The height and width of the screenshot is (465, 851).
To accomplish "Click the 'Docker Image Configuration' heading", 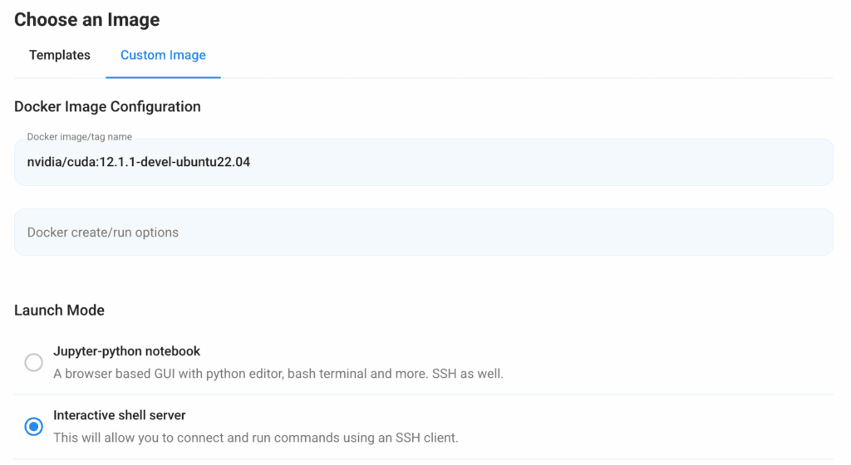I will tap(107, 106).
